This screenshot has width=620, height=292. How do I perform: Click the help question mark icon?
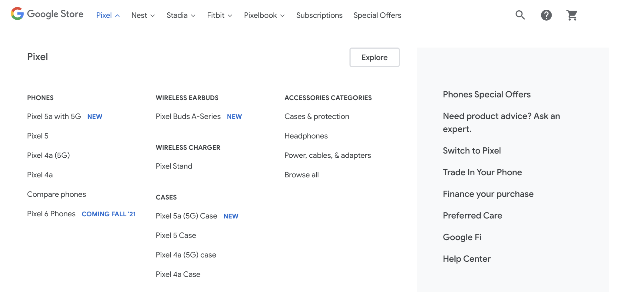tap(546, 15)
